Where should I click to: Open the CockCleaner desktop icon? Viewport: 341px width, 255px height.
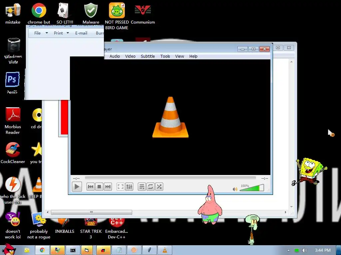[x=13, y=153]
